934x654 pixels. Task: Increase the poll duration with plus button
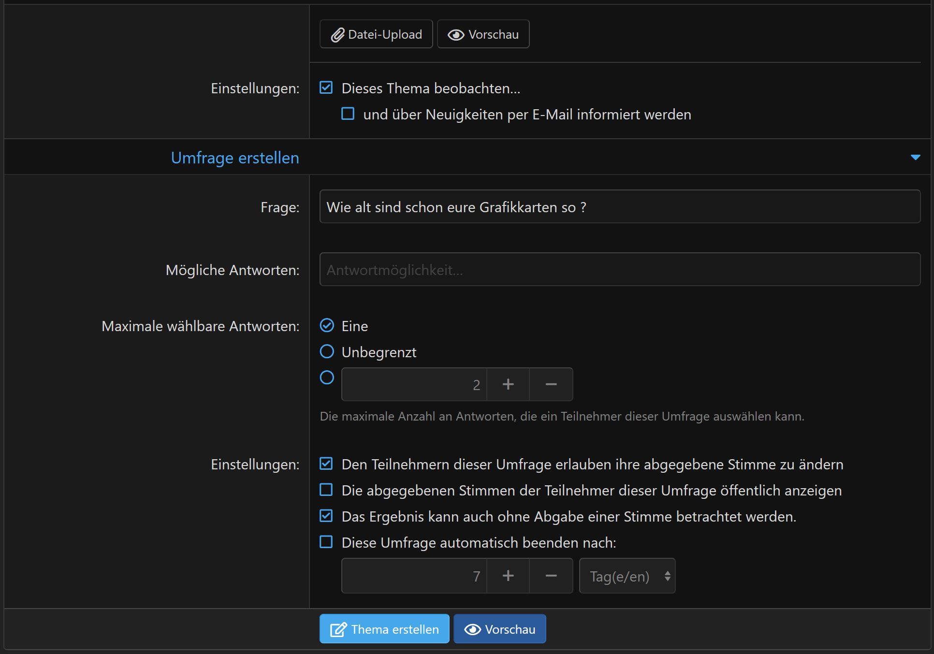pos(508,576)
